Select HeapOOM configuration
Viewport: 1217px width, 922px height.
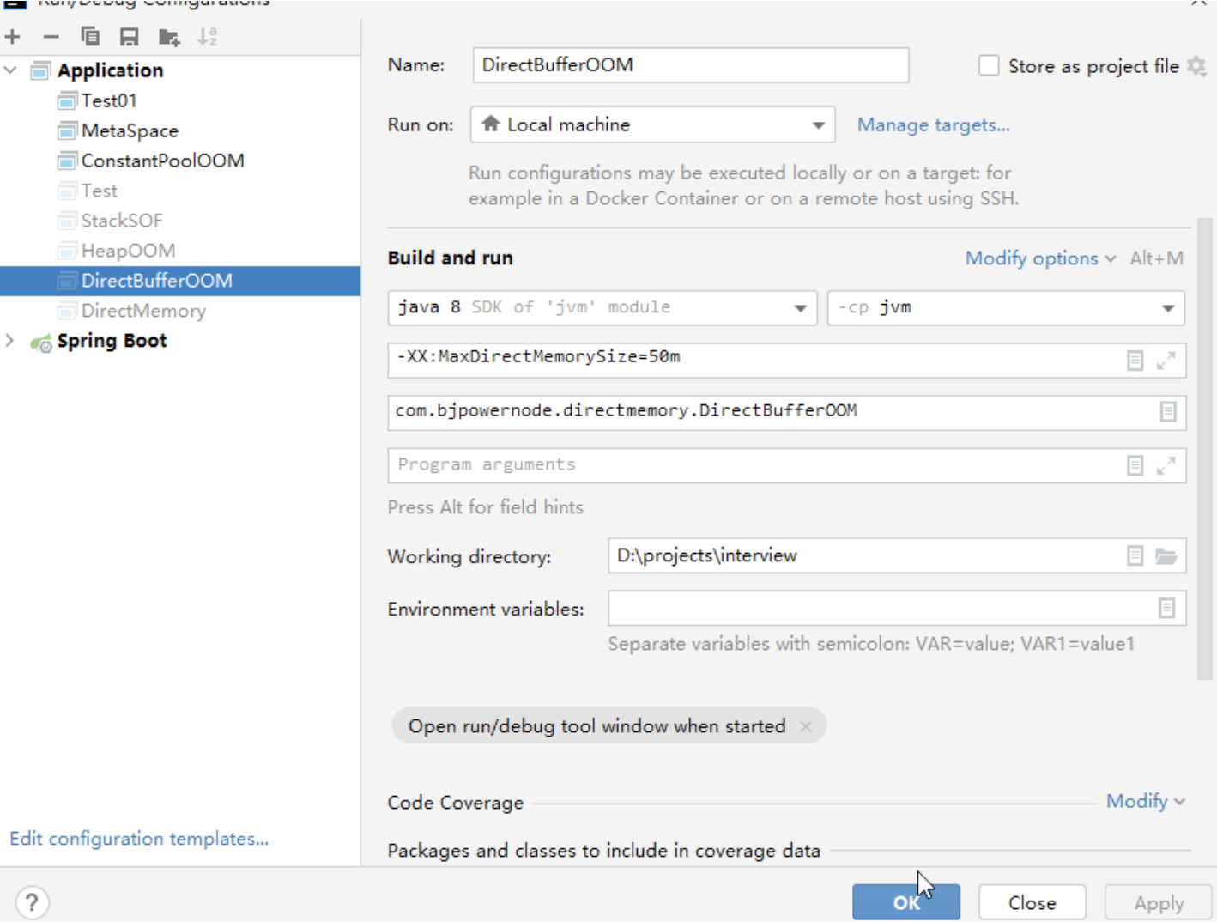tap(128, 251)
